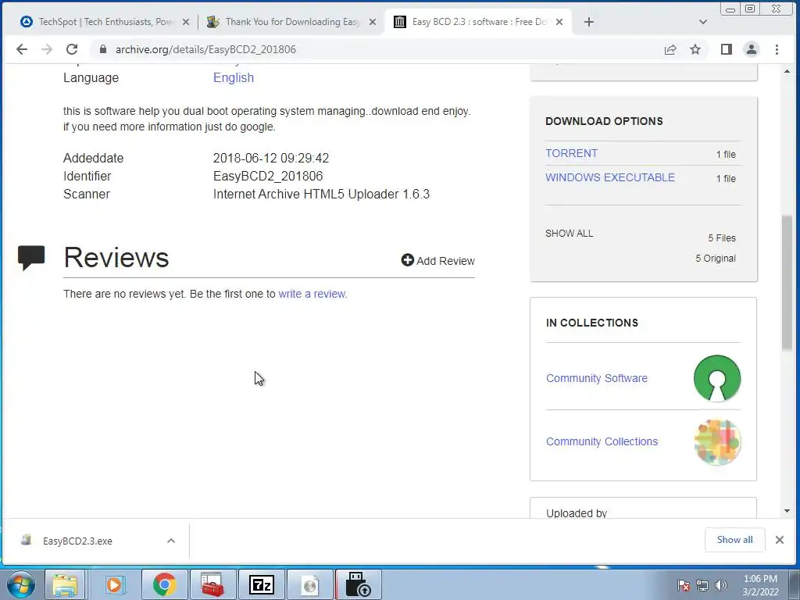Open the English language link

pyautogui.click(x=233, y=77)
